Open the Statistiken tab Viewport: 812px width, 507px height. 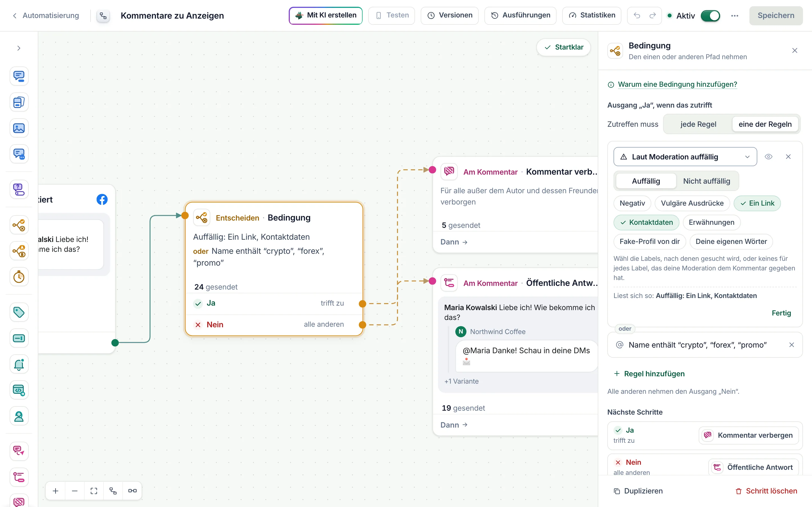coord(592,15)
